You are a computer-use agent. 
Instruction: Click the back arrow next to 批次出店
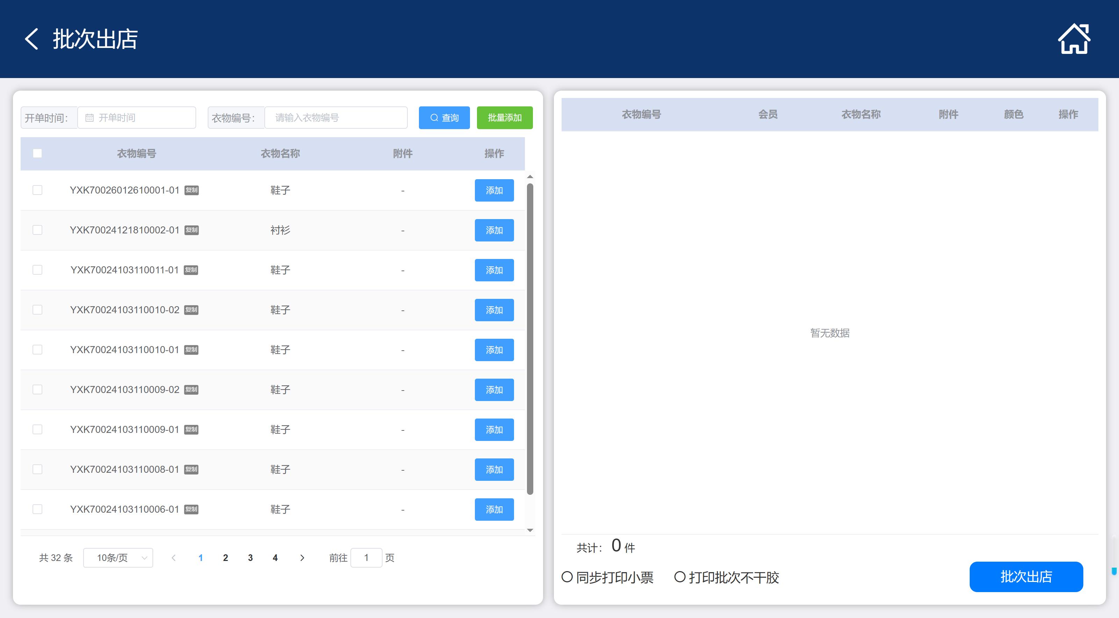point(31,39)
